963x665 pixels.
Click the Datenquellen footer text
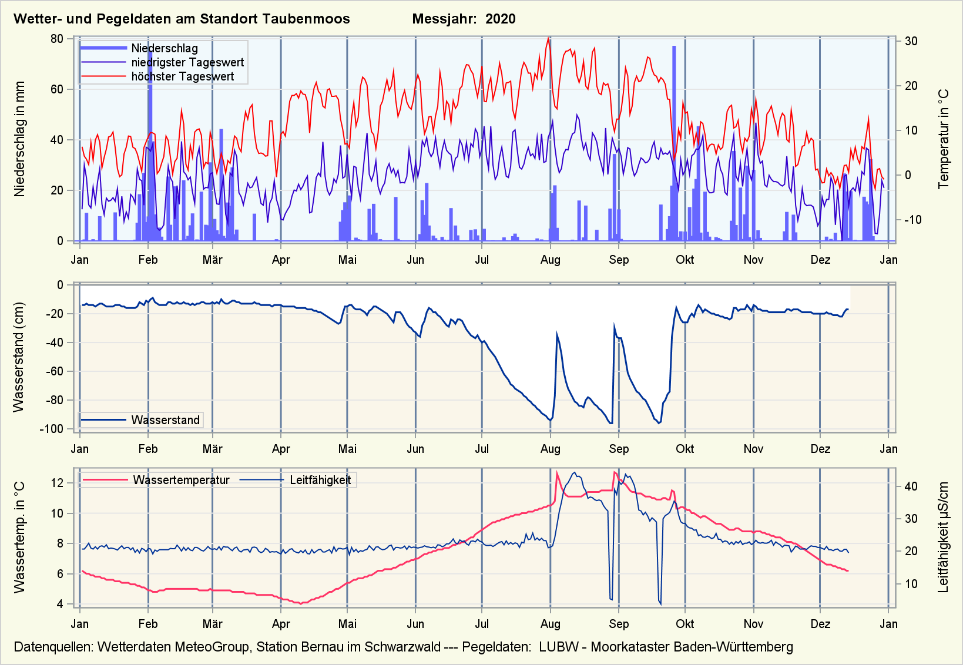tap(403, 647)
